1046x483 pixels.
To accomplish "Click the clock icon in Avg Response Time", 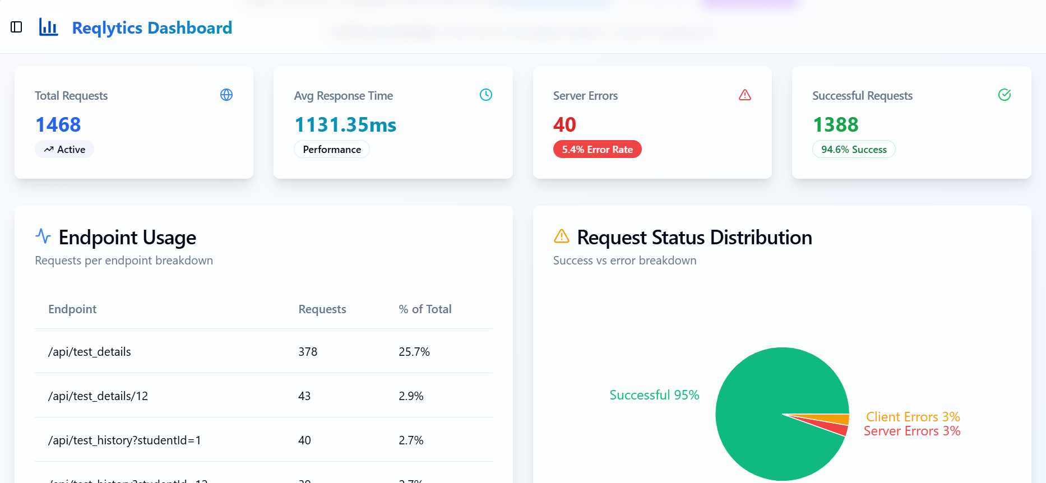I will click(x=486, y=95).
